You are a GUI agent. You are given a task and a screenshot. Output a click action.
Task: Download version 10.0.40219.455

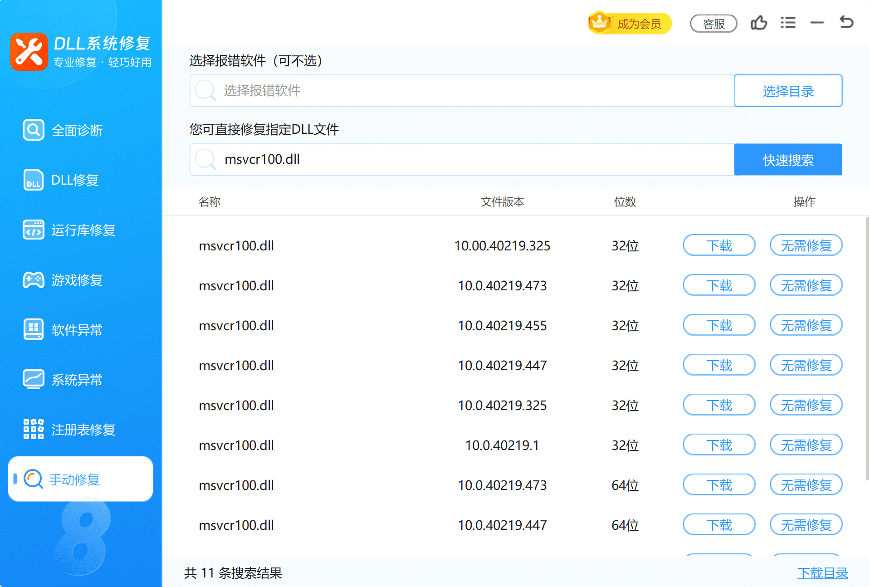719,325
